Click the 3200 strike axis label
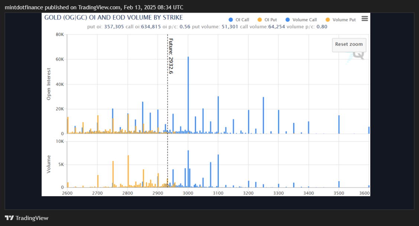The height and width of the screenshot is (226, 419). pyautogui.click(x=248, y=193)
